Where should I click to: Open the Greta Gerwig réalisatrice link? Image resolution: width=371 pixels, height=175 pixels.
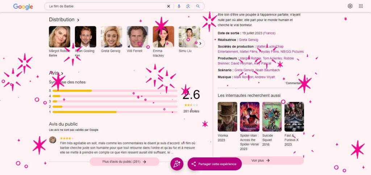[x=249, y=40]
